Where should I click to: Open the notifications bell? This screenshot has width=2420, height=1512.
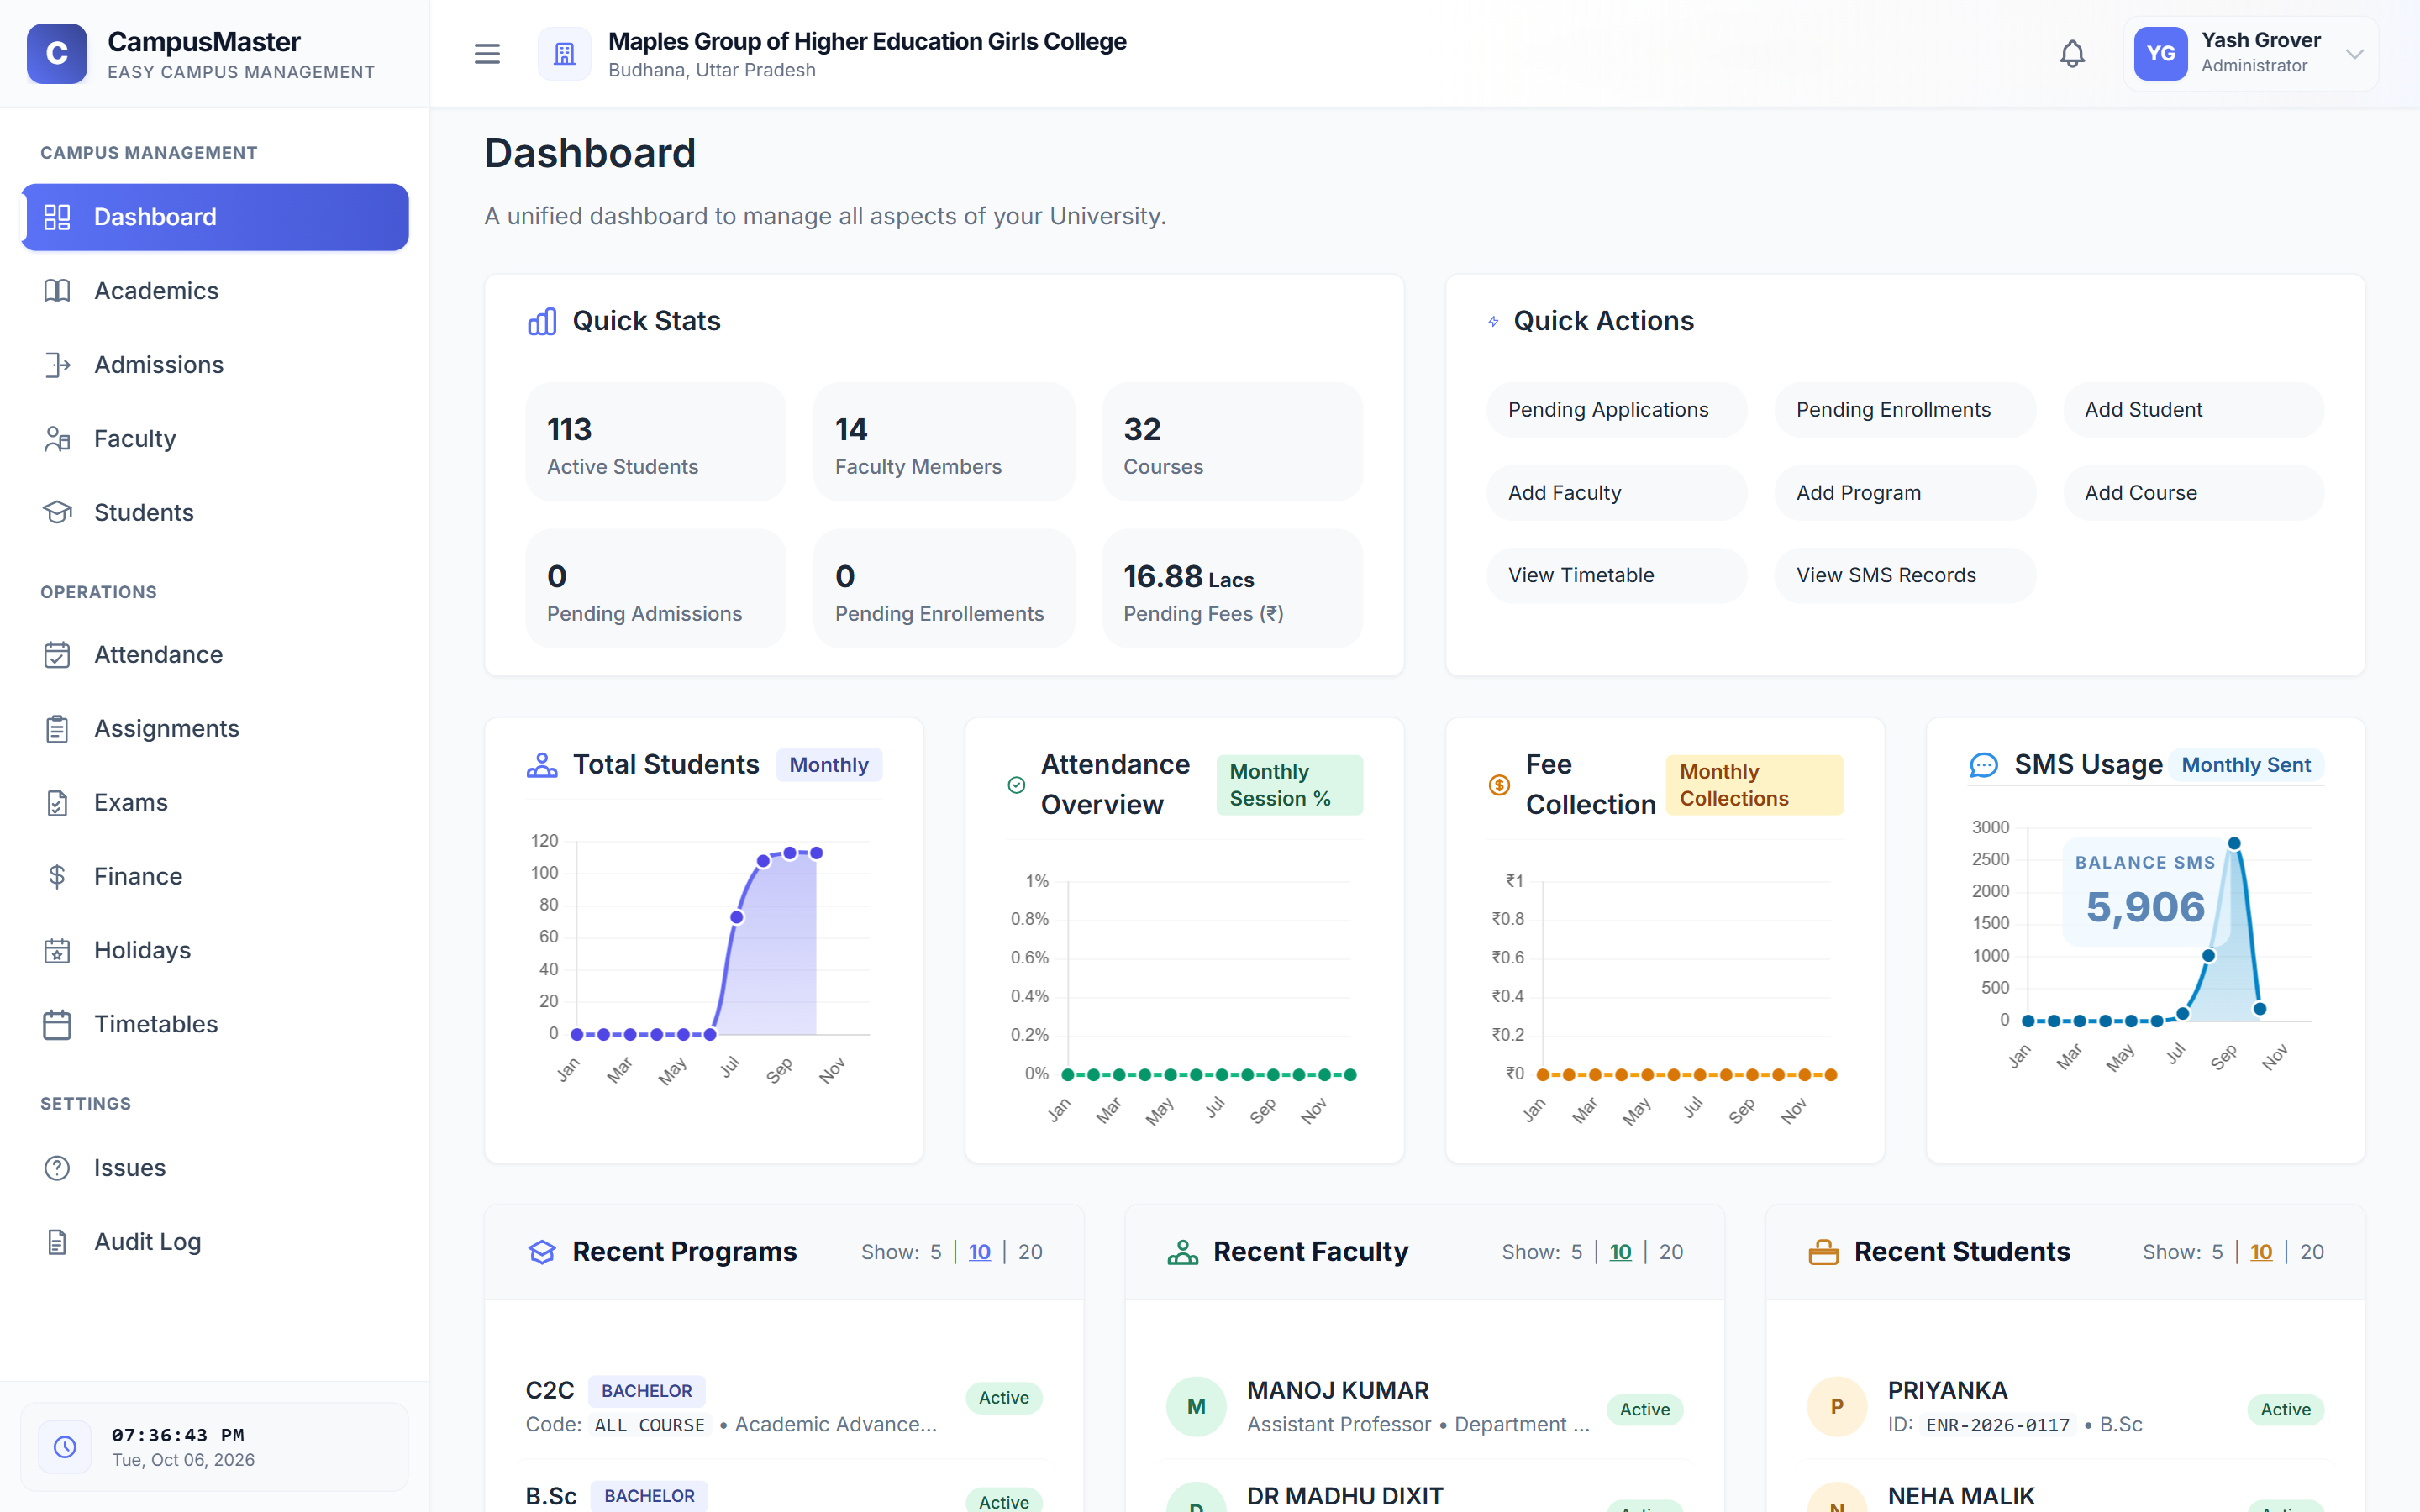pos(2072,54)
